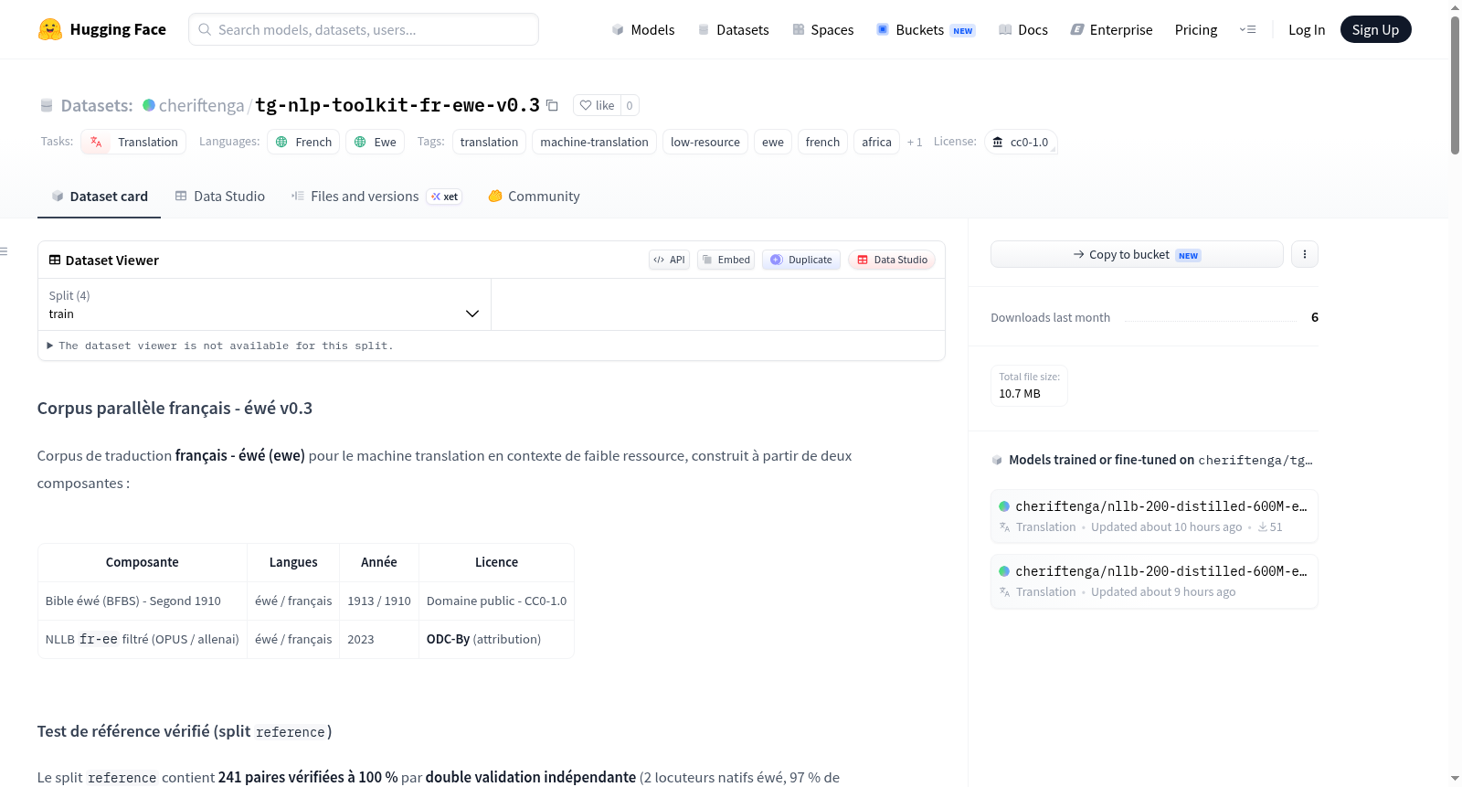Open the Community tab
Screen dimensions: 1462x787
click(534, 196)
